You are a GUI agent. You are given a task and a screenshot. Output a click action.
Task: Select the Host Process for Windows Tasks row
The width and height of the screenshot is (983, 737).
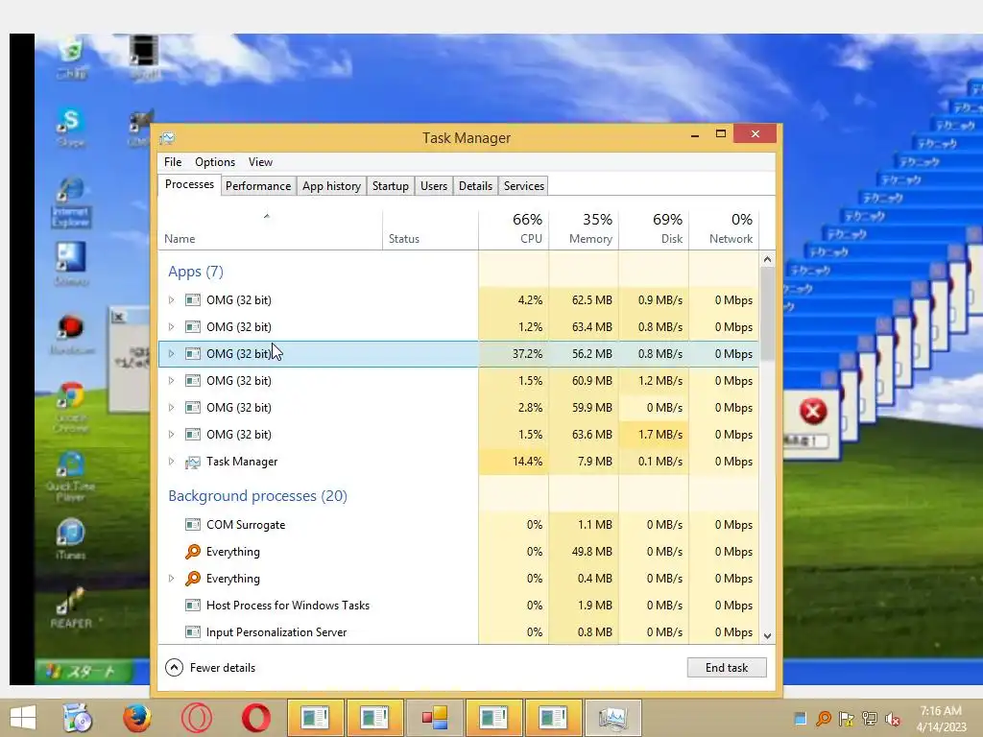click(x=459, y=606)
